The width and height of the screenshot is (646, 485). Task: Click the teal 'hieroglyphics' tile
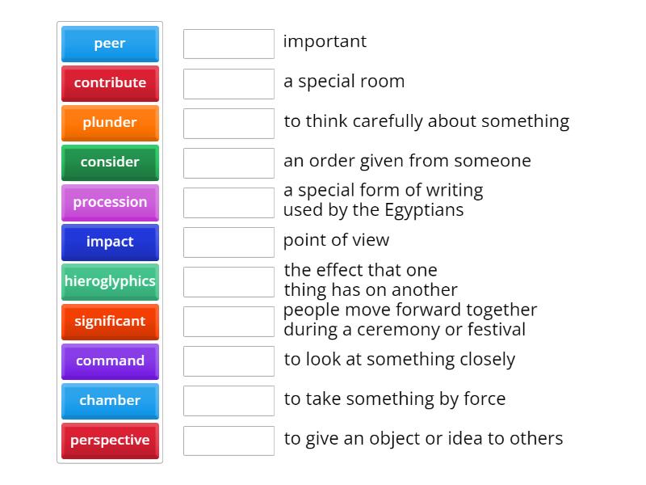pos(110,281)
